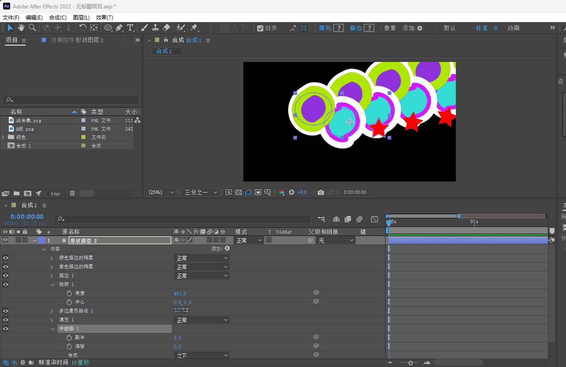Select the Eraser tool

(166, 28)
